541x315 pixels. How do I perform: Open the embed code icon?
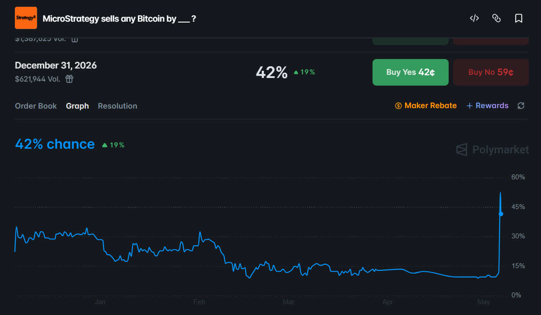click(474, 18)
